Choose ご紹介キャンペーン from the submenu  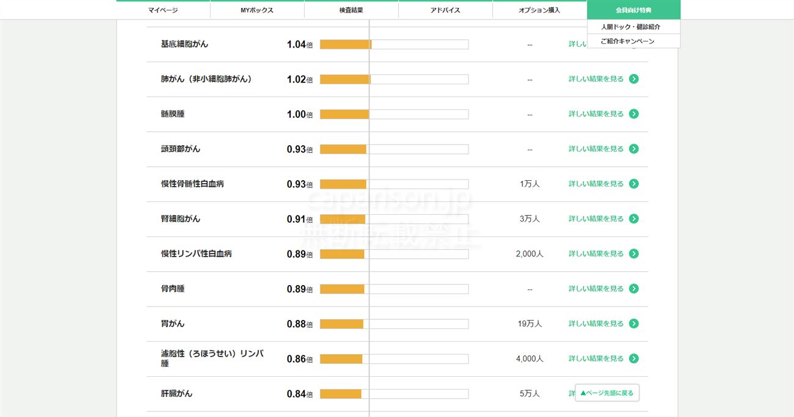[x=633, y=42]
